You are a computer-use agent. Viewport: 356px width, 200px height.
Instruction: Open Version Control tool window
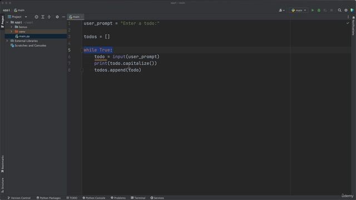pyautogui.click(x=19, y=198)
